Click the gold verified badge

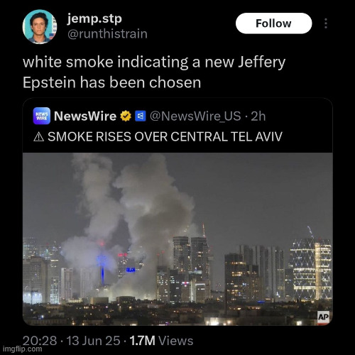point(126,116)
